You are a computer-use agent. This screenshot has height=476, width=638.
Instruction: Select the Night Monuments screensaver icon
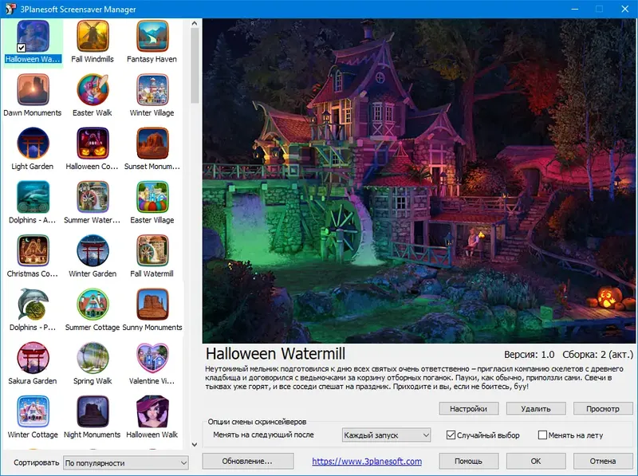(93, 411)
